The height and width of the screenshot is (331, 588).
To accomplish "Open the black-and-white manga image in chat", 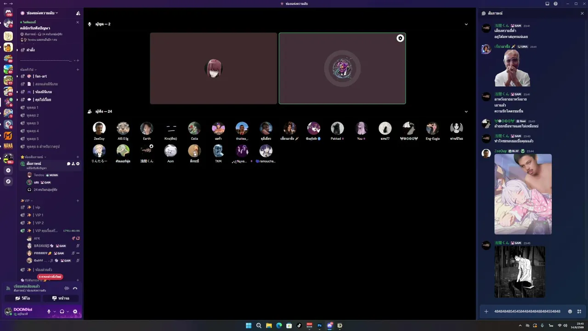I will tap(520, 272).
